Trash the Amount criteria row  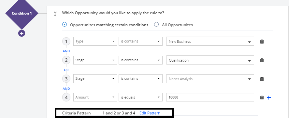pos(262,98)
